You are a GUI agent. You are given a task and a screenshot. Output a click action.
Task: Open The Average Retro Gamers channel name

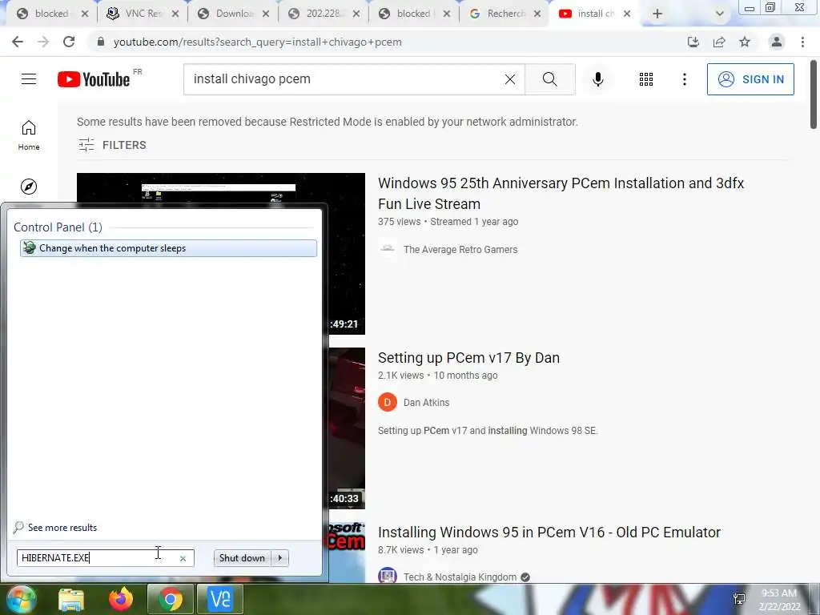tap(460, 250)
